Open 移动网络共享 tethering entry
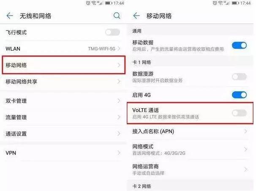The image size is (256, 191). [63, 82]
